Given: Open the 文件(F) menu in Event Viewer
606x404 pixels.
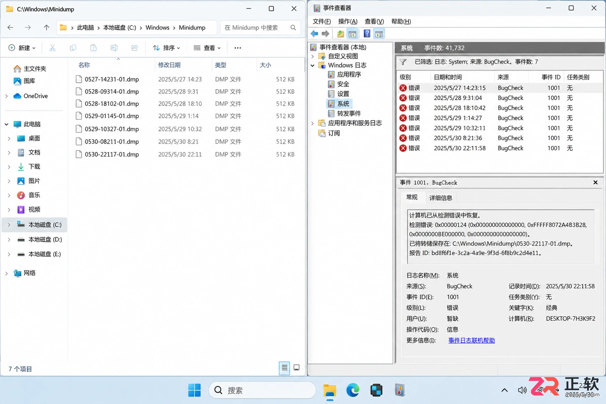Looking at the screenshot, I should pyautogui.click(x=322, y=21).
